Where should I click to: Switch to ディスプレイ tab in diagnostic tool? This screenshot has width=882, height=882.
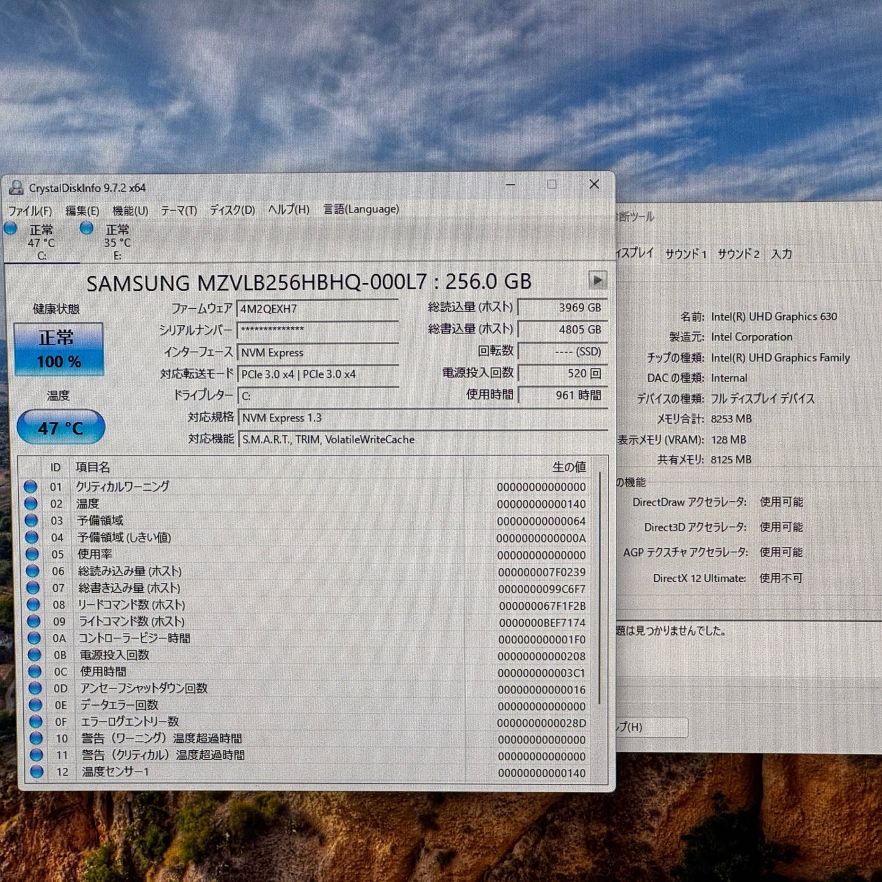(x=636, y=253)
